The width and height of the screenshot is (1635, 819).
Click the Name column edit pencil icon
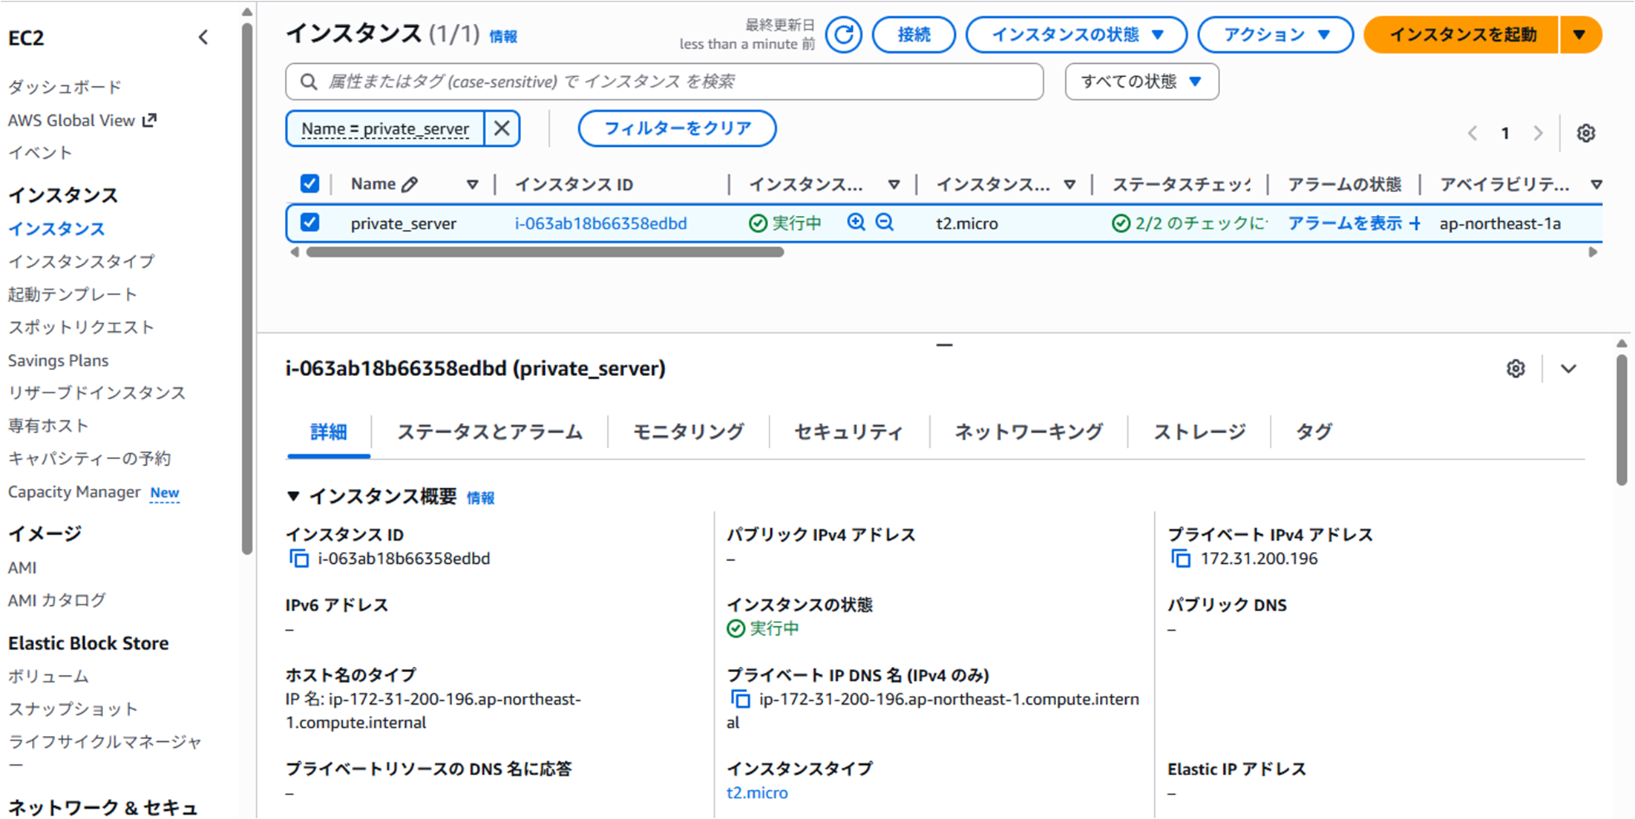click(x=410, y=185)
